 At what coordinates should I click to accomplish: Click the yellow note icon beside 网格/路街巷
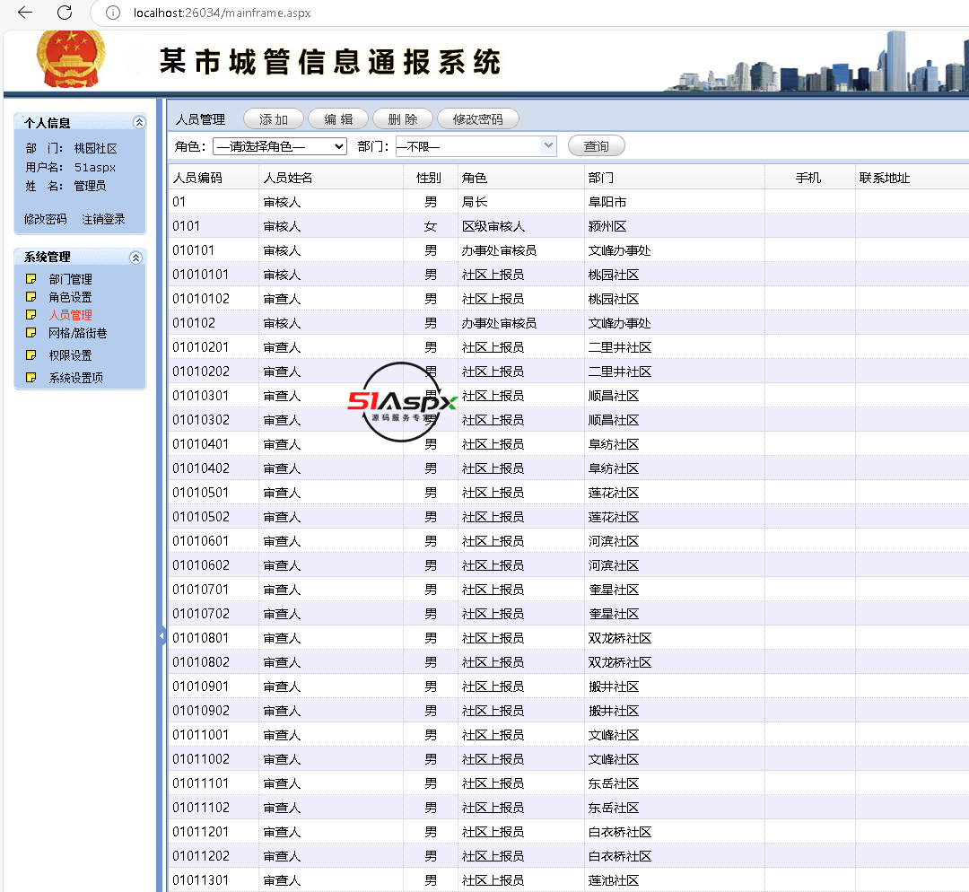tap(31, 333)
